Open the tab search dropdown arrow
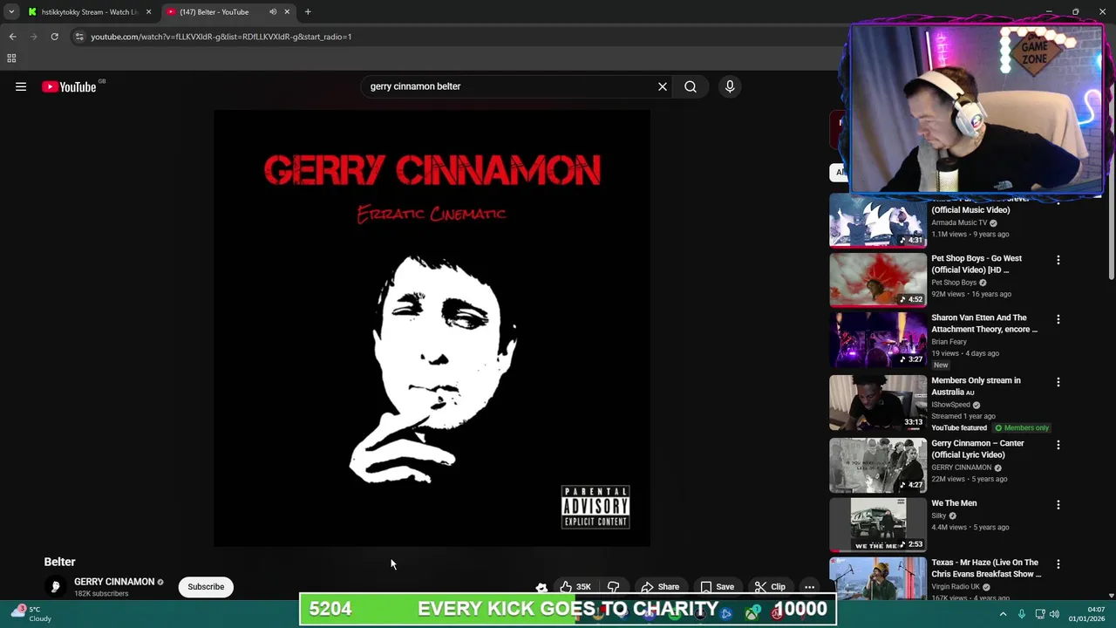1116x628 pixels. [11, 12]
